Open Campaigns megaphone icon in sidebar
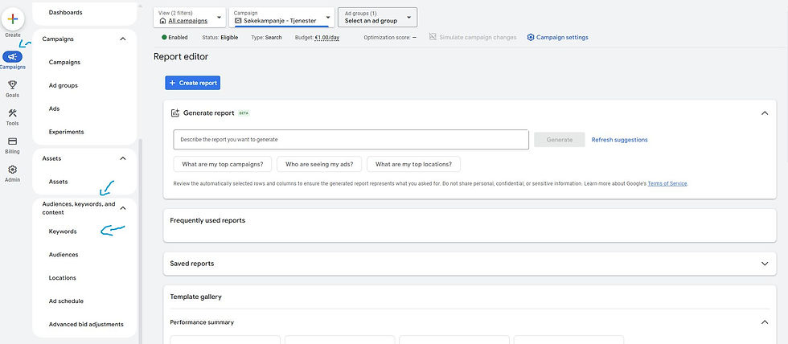 pyautogui.click(x=13, y=57)
